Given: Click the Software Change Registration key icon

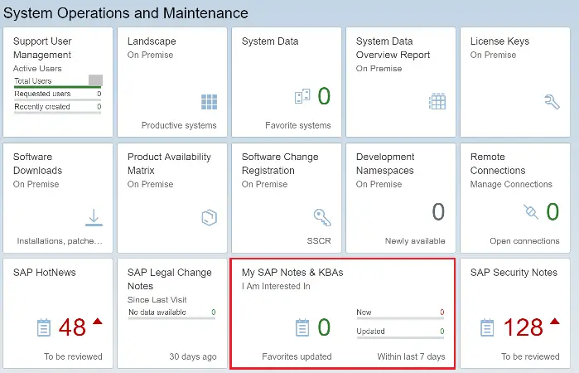Looking at the screenshot, I should click(x=322, y=217).
